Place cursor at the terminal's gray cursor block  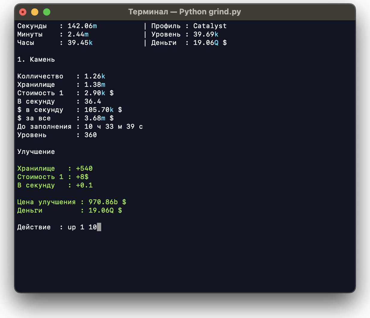pos(99,227)
